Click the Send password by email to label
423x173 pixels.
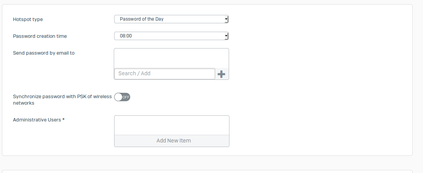coord(44,53)
